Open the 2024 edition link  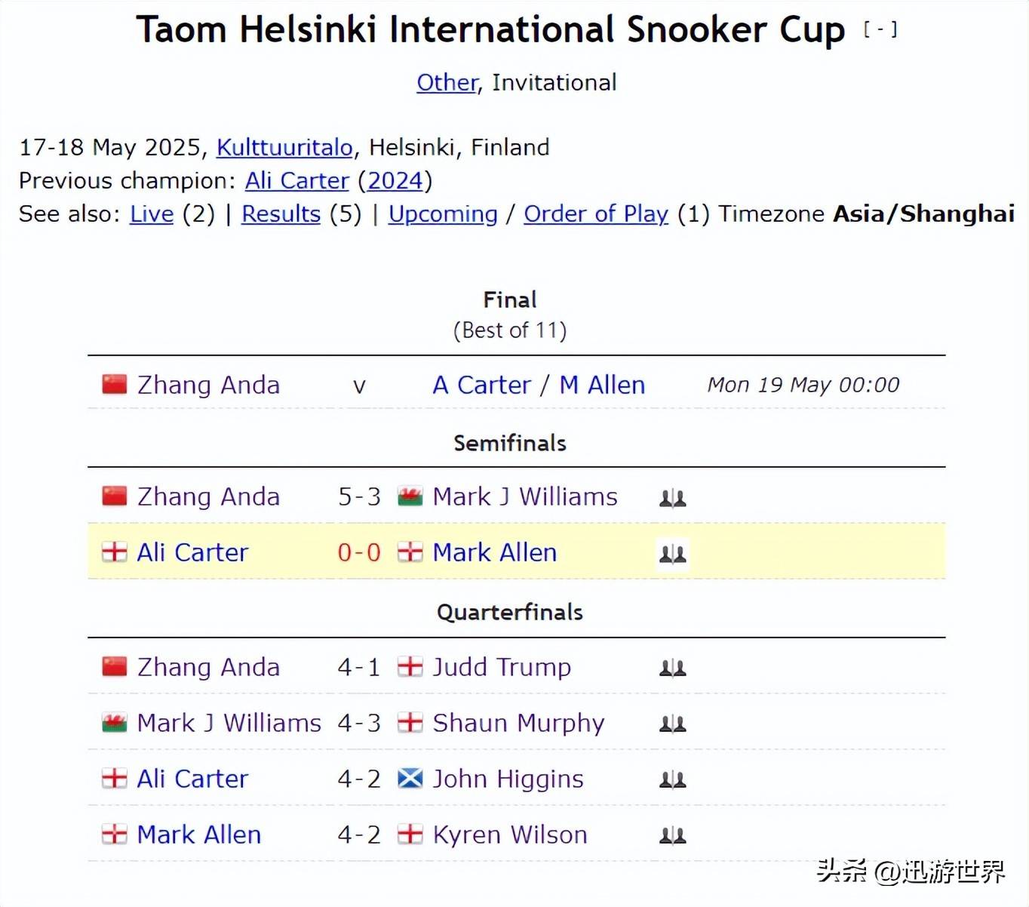coord(395,181)
